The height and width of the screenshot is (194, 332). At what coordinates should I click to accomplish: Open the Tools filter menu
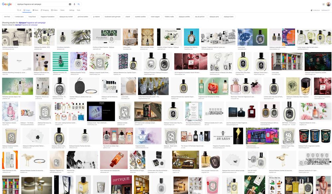pos(79,10)
